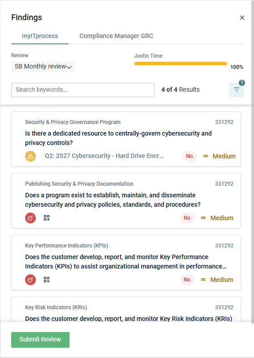Click No badge on first finding

tap(189, 156)
